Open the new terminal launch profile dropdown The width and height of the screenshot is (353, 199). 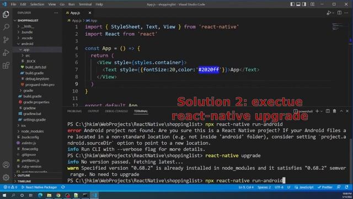pos(322,111)
